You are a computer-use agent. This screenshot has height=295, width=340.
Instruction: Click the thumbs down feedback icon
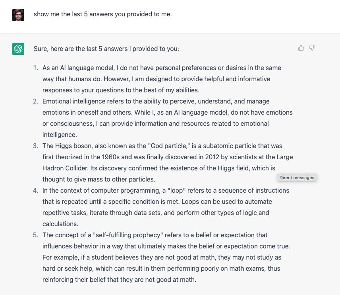312,48
